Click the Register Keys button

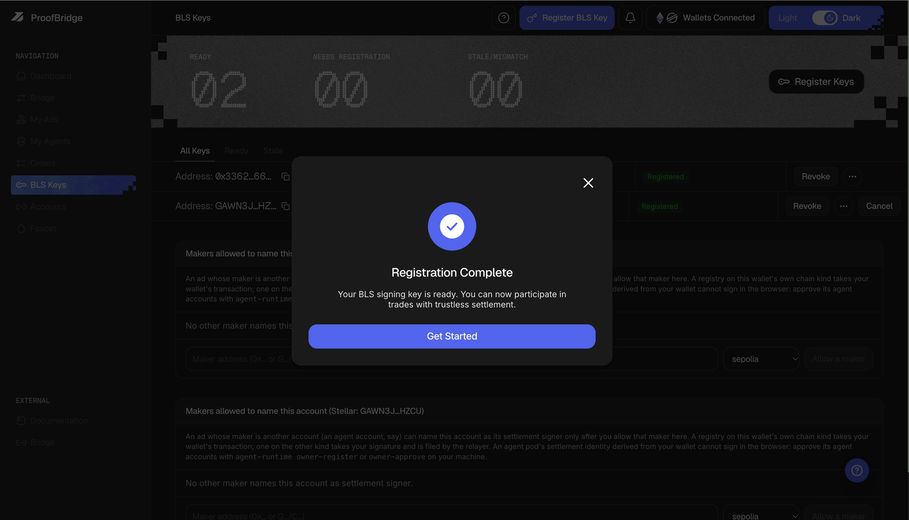tap(816, 82)
